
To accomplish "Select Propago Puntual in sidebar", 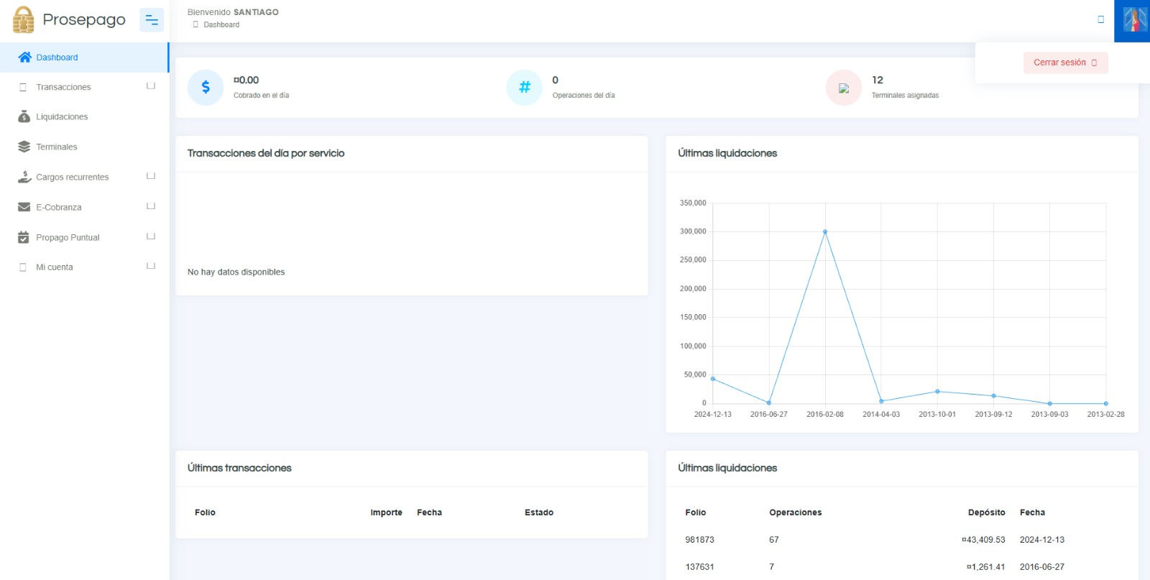I will point(84,237).
